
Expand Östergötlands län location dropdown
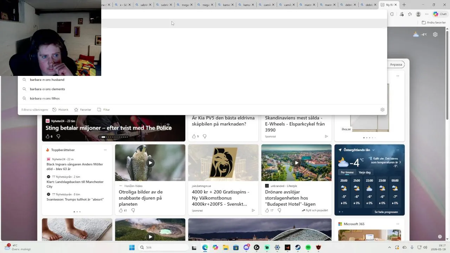click(x=373, y=150)
